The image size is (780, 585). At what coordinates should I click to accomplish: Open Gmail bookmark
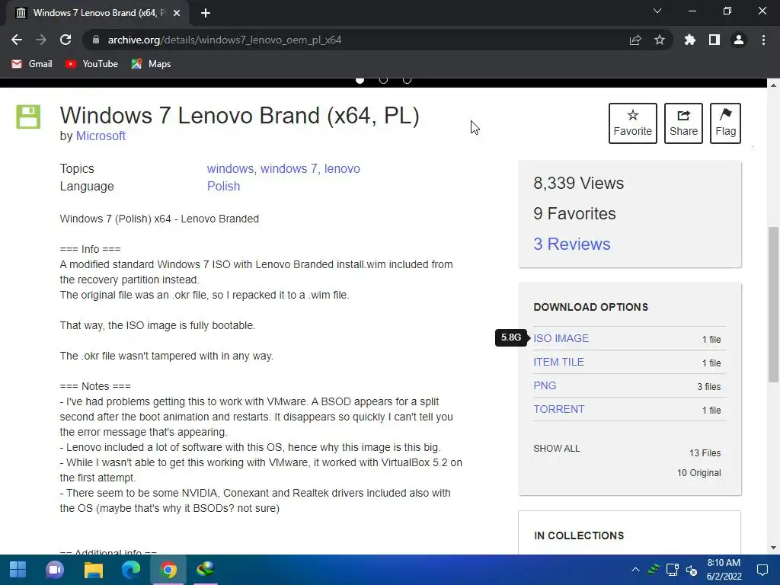[32, 64]
